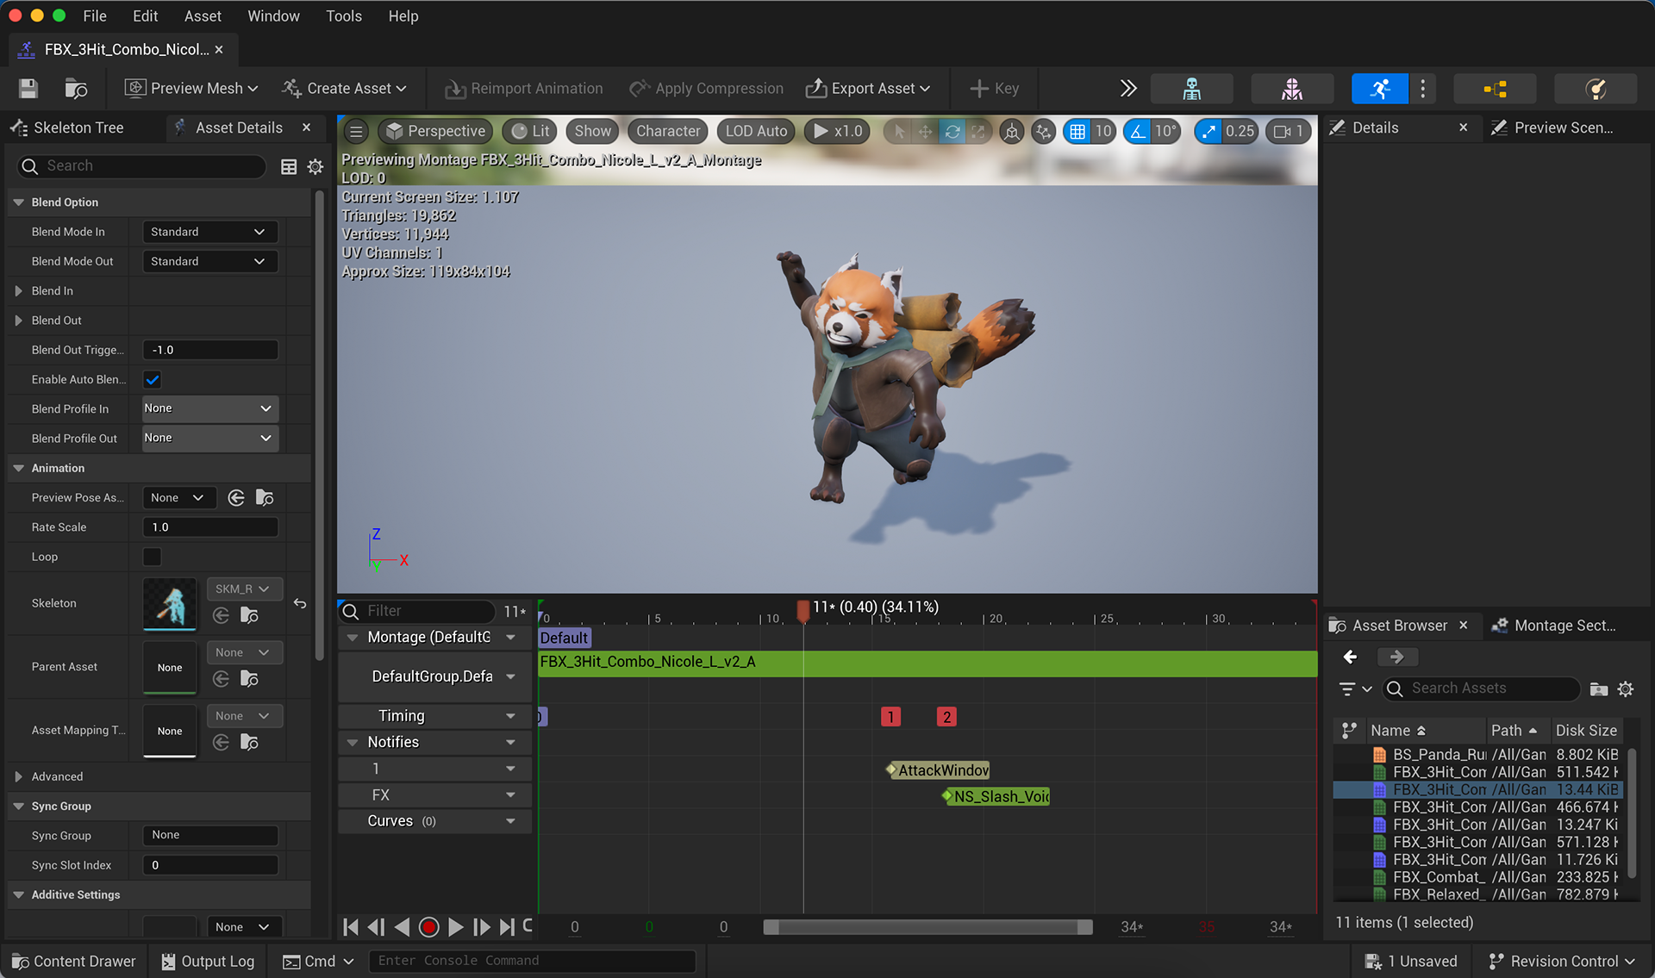Expand the Advanced section
The width and height of the screenshot is (1655, 978).
pos(18,776)
